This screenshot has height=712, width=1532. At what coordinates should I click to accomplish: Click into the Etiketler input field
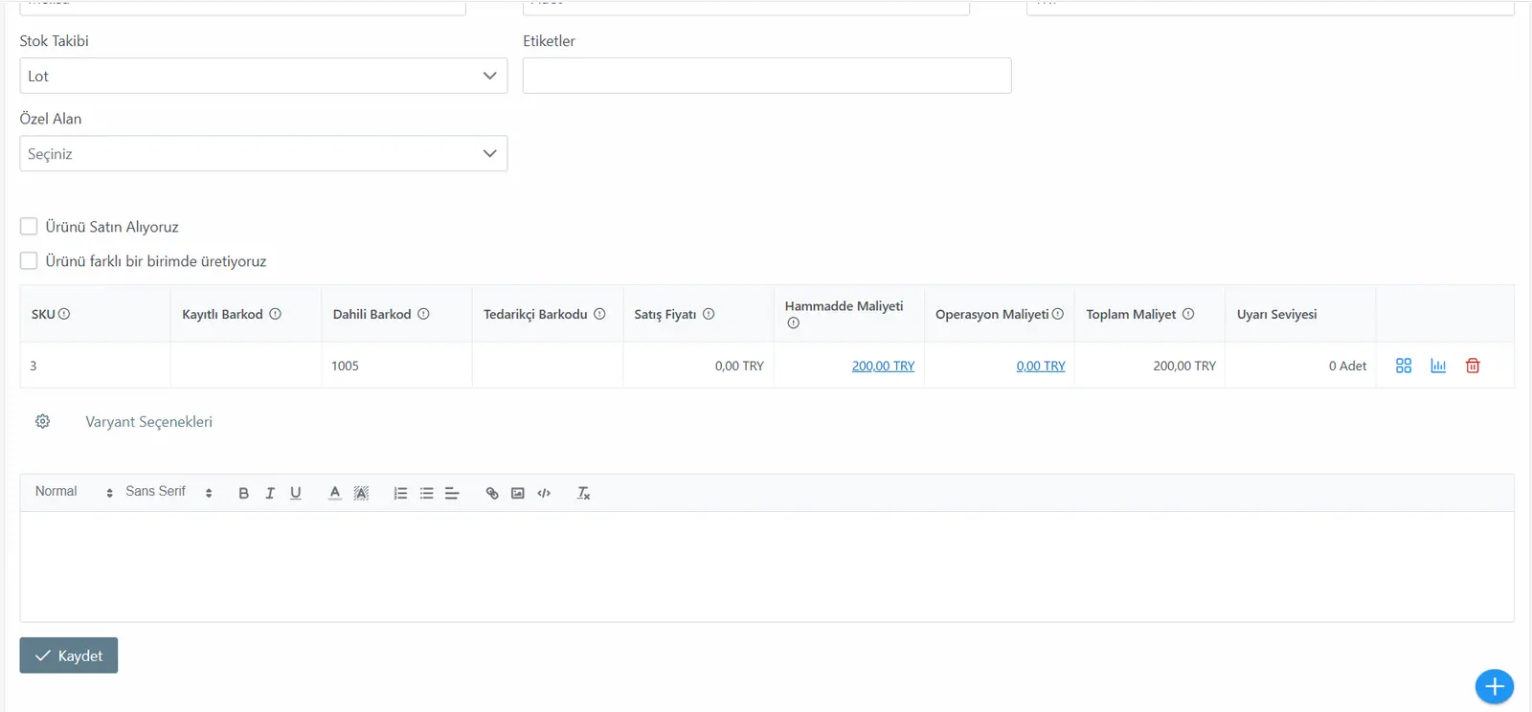point(767,76)
